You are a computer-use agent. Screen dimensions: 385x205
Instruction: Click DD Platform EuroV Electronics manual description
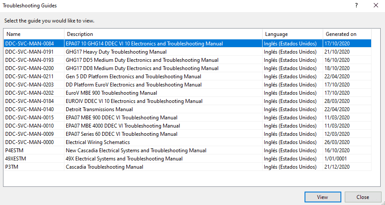(134, 85)
